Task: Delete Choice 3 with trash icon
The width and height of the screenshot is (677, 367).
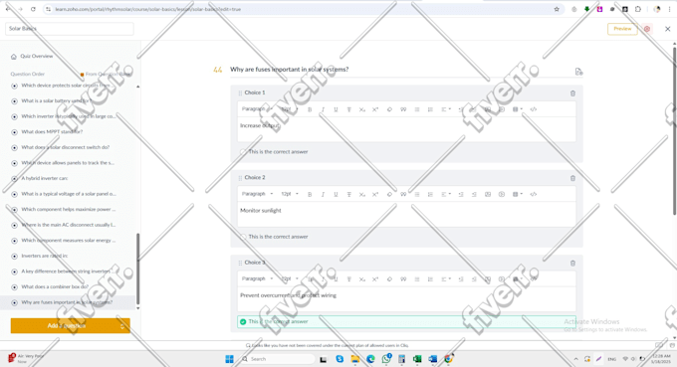Action: [x=572, y=264]
